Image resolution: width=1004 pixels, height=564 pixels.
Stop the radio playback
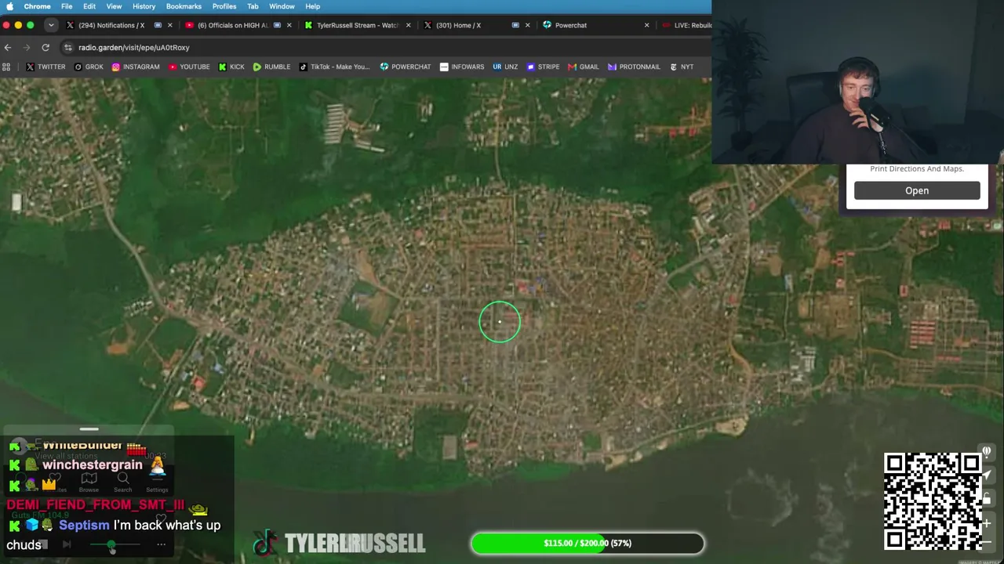click(44, 544)
